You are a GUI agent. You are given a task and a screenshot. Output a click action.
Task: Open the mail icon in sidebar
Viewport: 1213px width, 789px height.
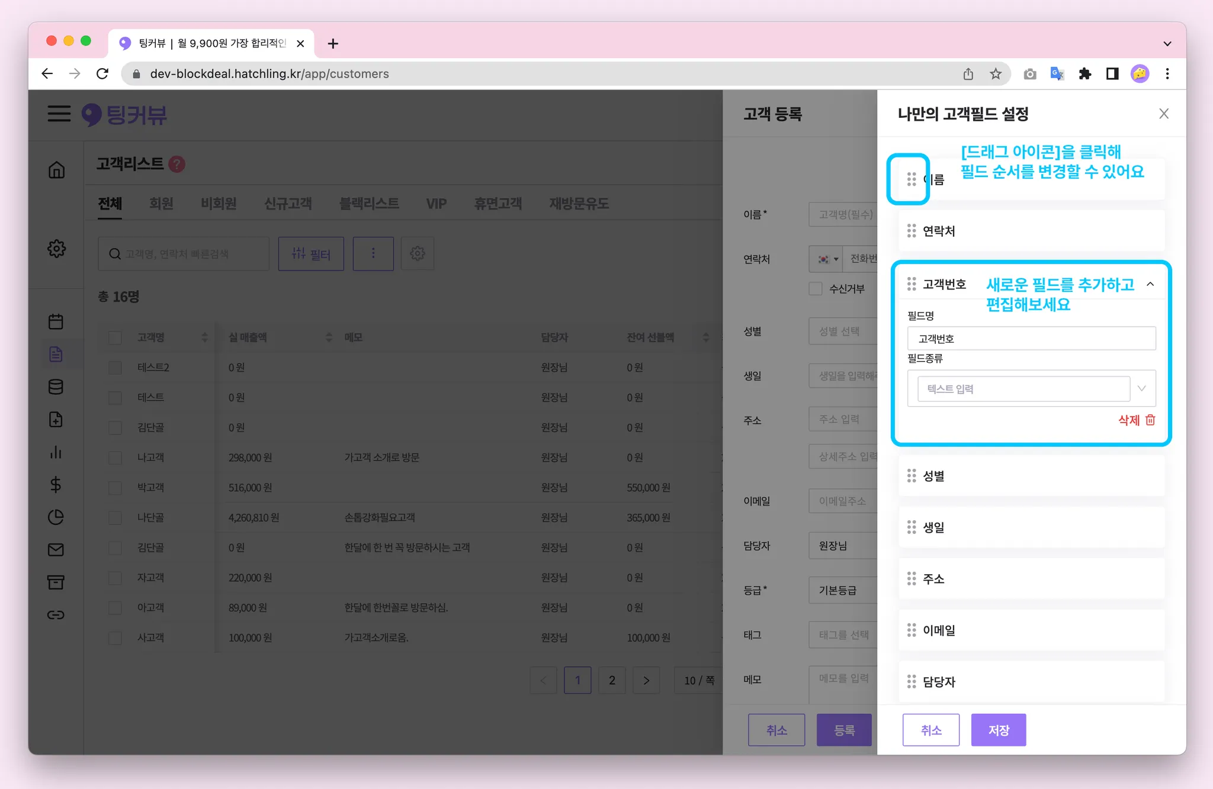(x=56, y=550)
